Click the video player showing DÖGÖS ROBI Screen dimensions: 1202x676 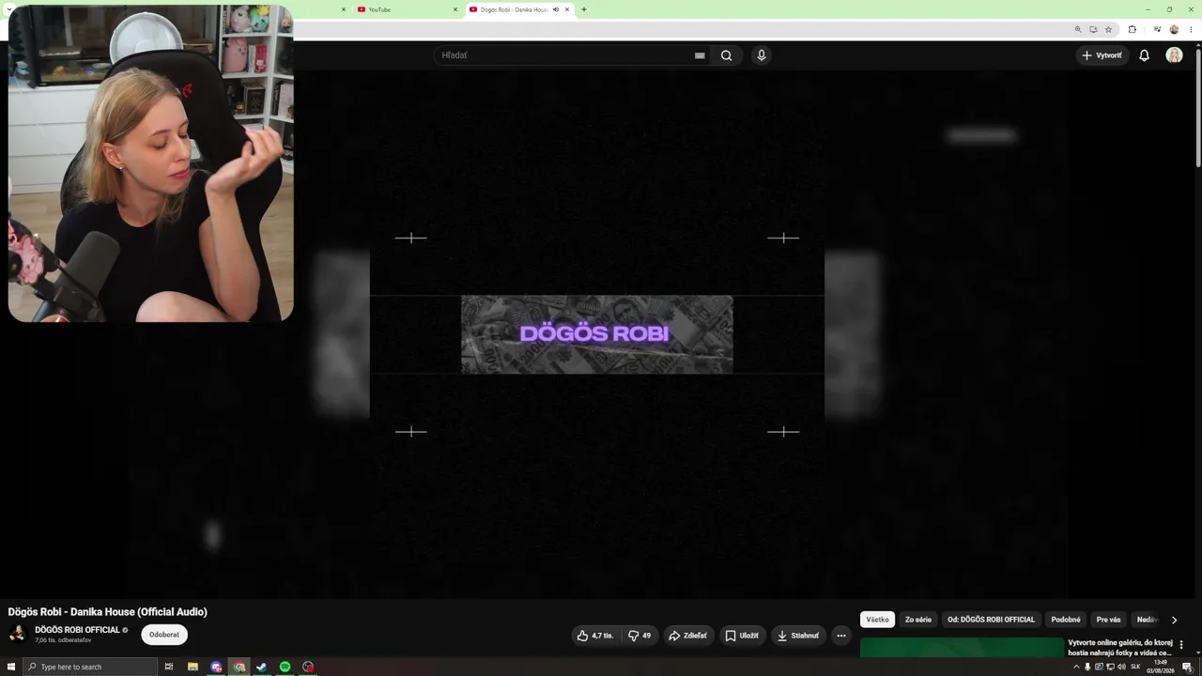pyautogui.click(x=597, y=334)
